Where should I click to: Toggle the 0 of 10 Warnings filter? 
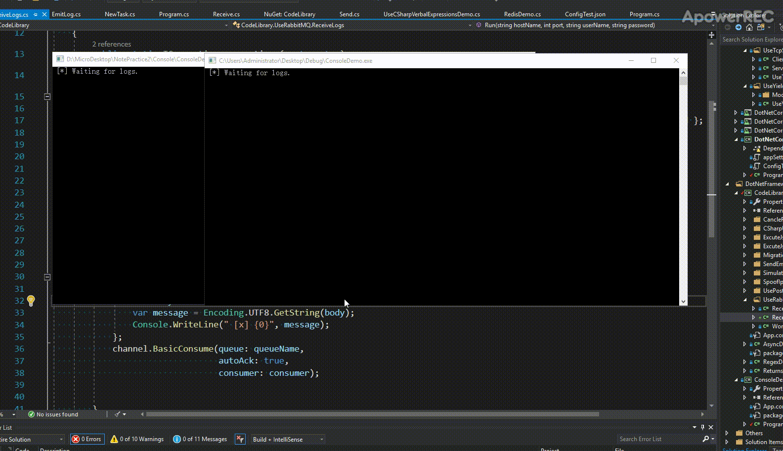(137, 439)
